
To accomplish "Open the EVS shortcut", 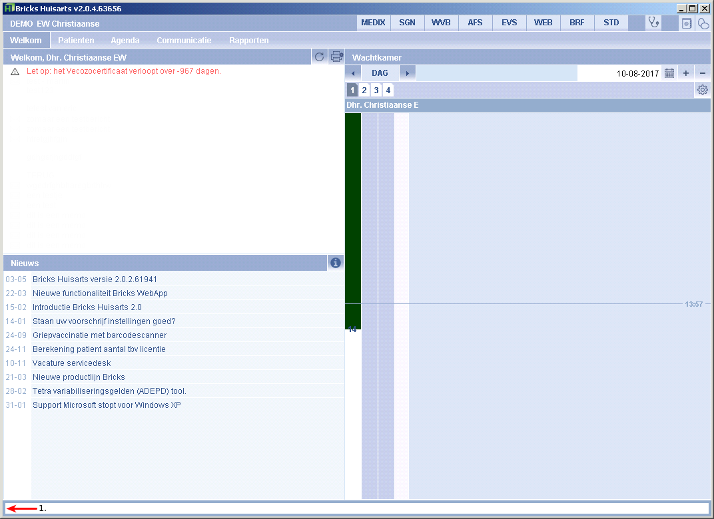I will click(x=509, y=23).
